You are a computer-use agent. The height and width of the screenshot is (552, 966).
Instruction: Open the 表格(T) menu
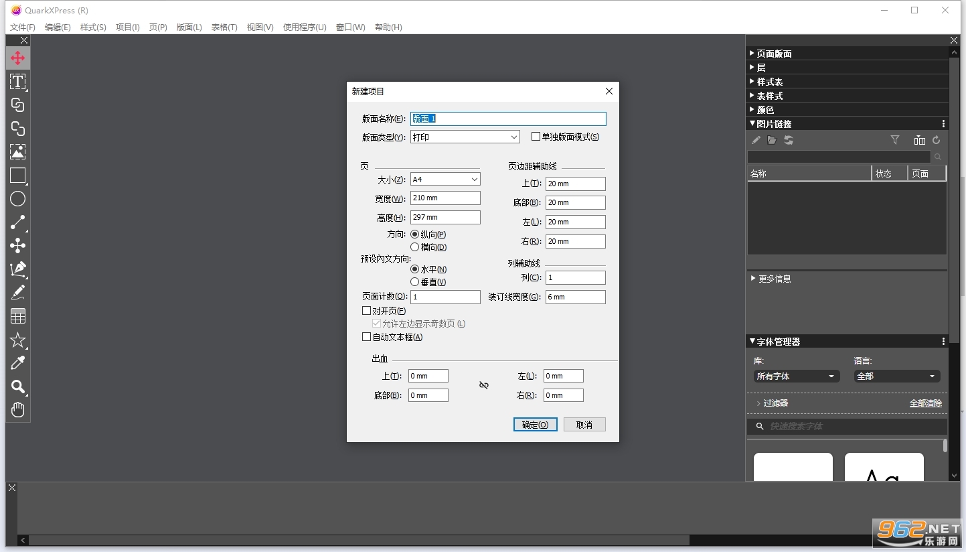[224, 27]
